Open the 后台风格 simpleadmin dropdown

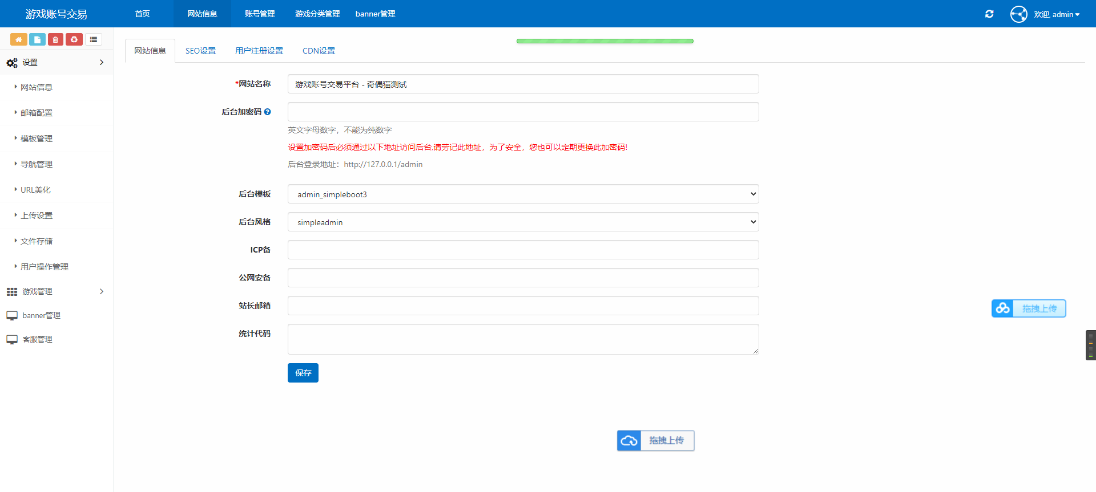[523, 222]
